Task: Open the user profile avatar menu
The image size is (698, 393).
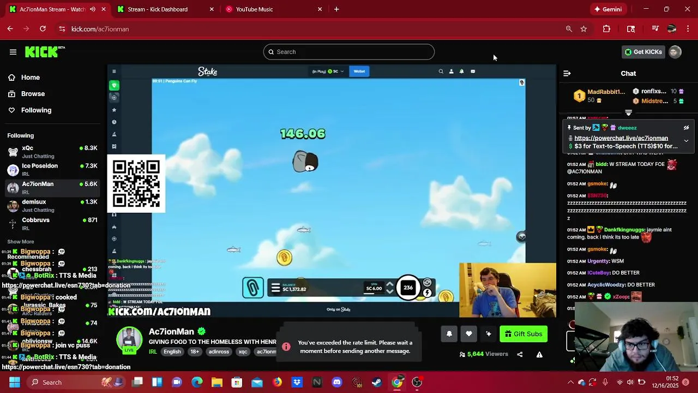Action: pos(675,52)
